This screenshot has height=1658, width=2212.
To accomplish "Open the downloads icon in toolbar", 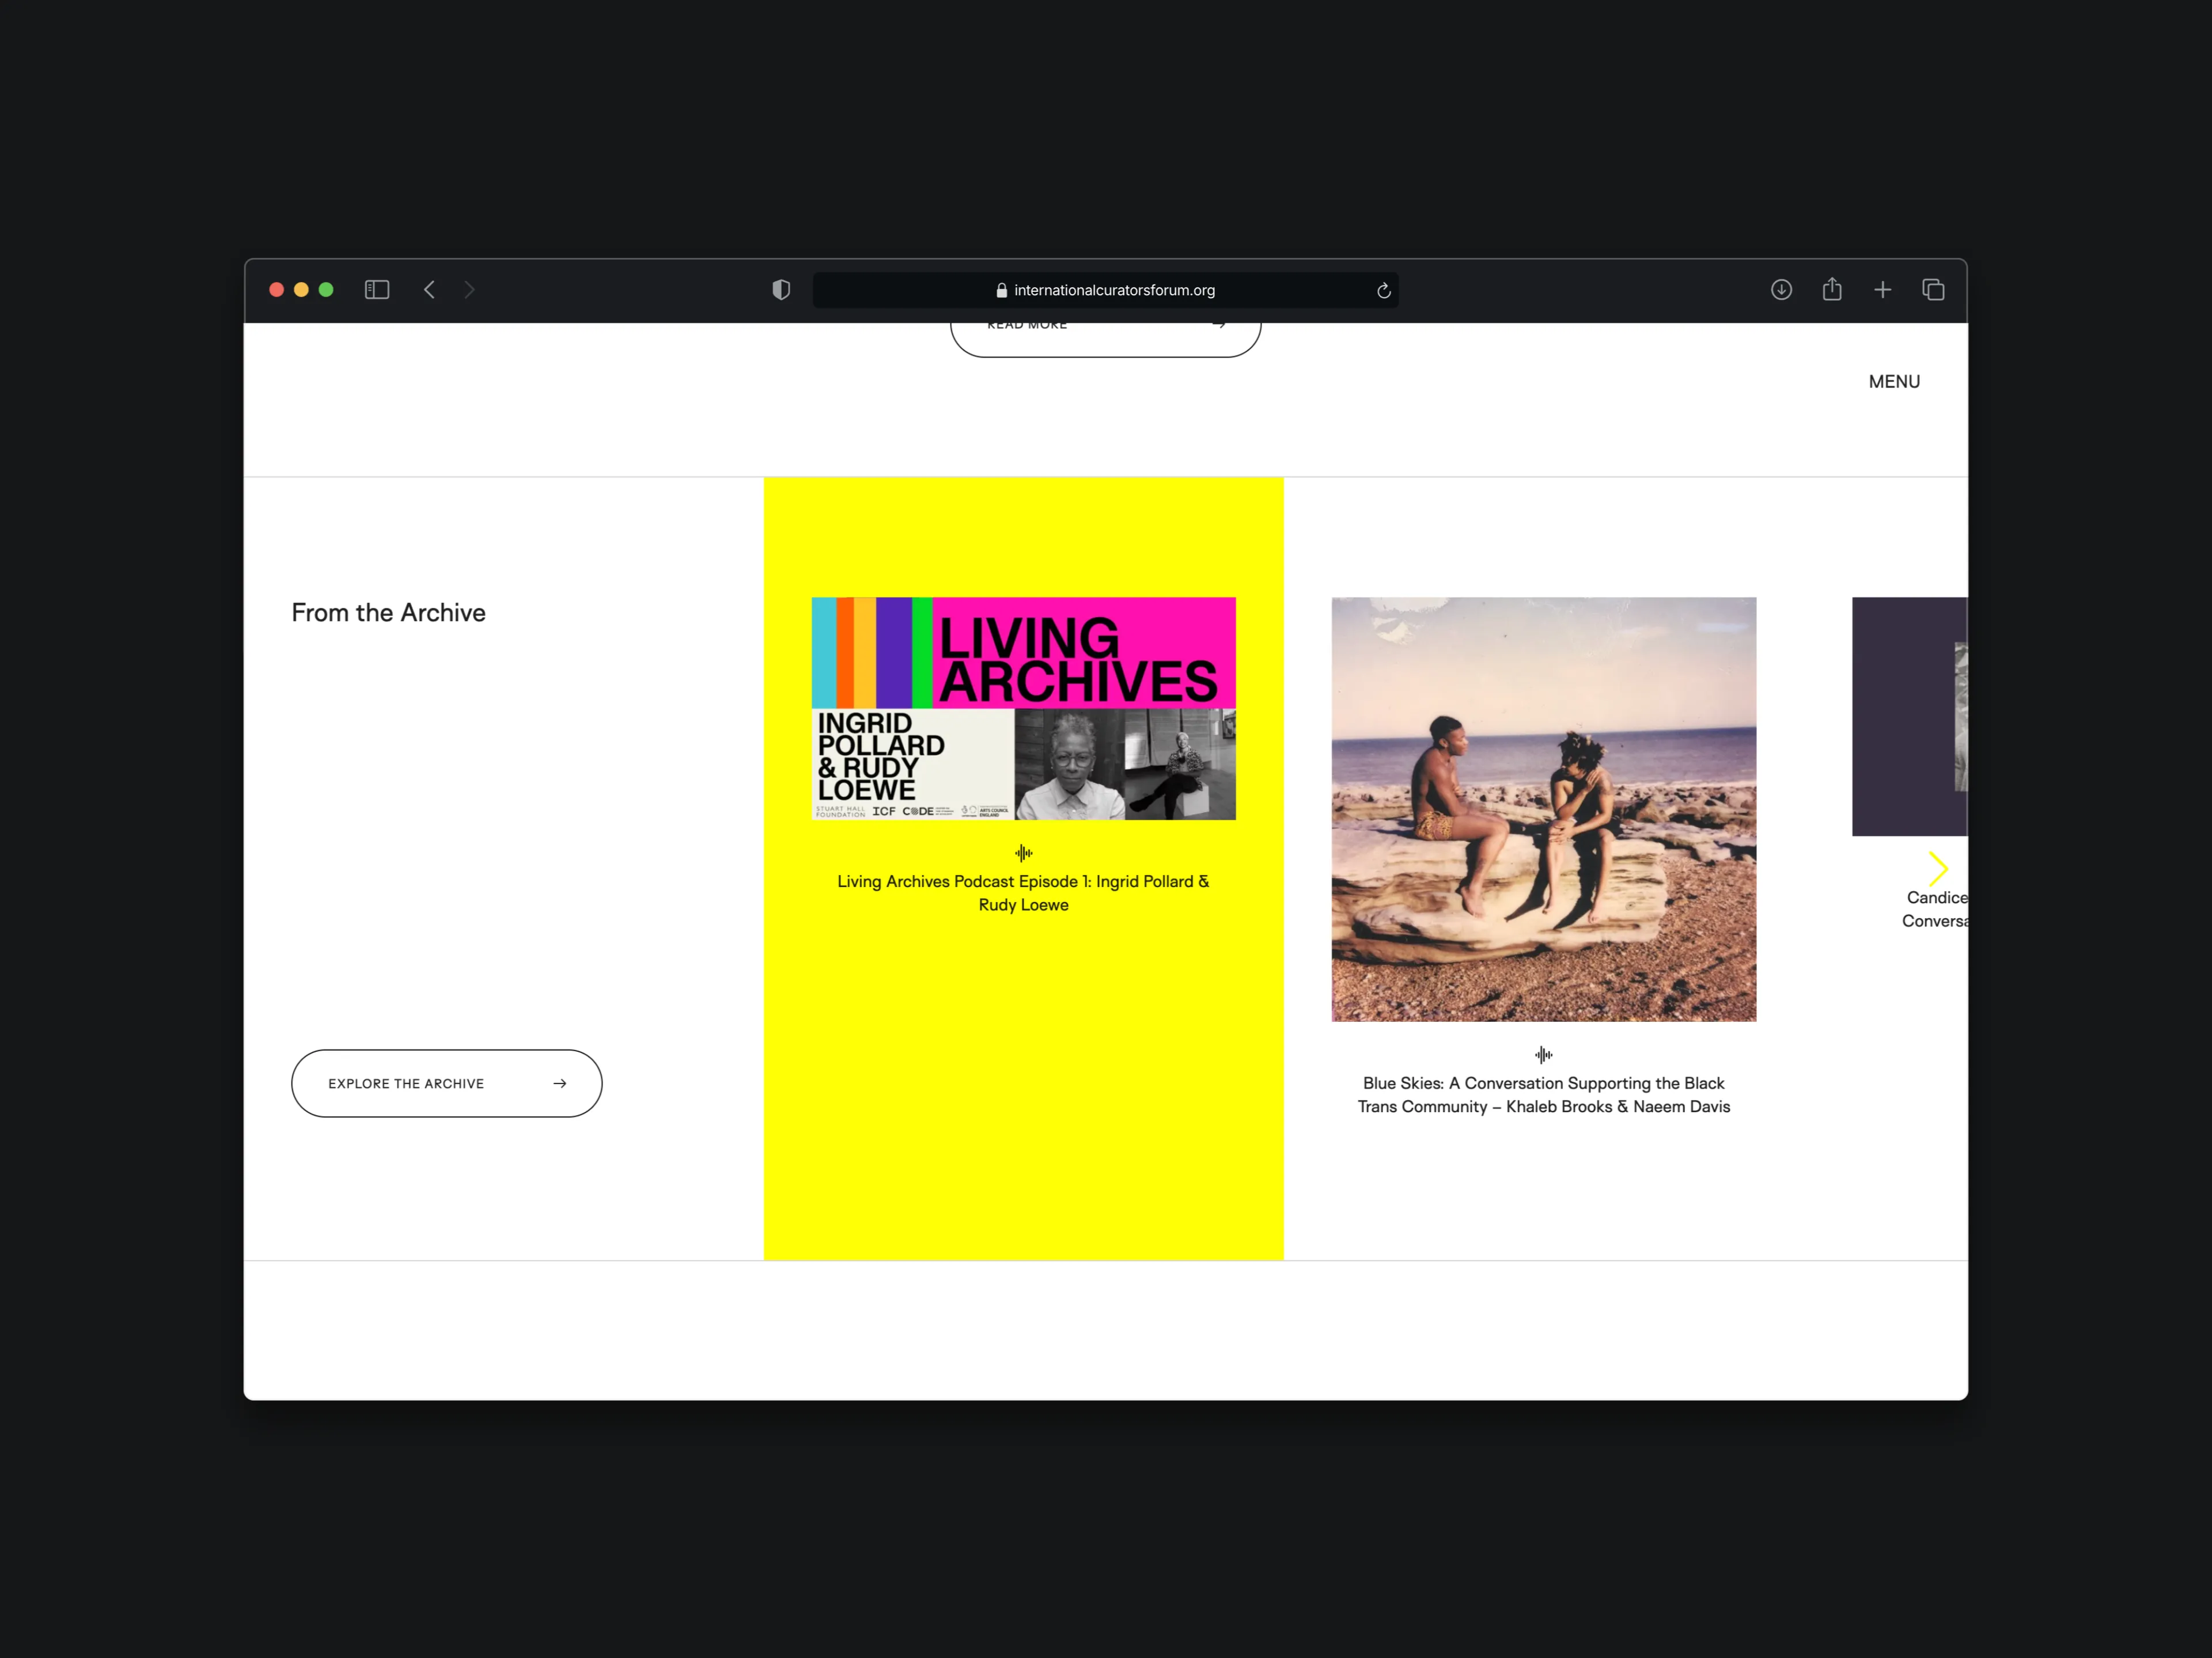I will pyautogui.click(x=1781, y=290).
